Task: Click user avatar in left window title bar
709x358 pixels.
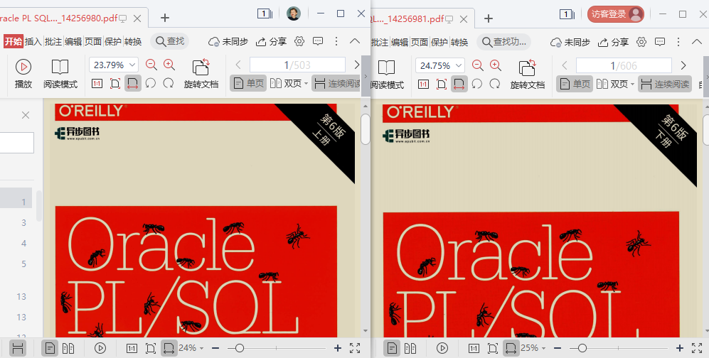Action: point(294,13)
